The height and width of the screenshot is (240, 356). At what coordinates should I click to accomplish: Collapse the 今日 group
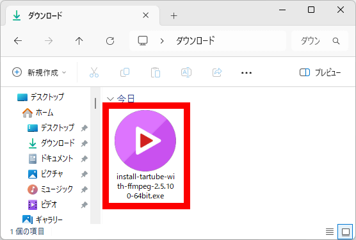coord(110,99)
